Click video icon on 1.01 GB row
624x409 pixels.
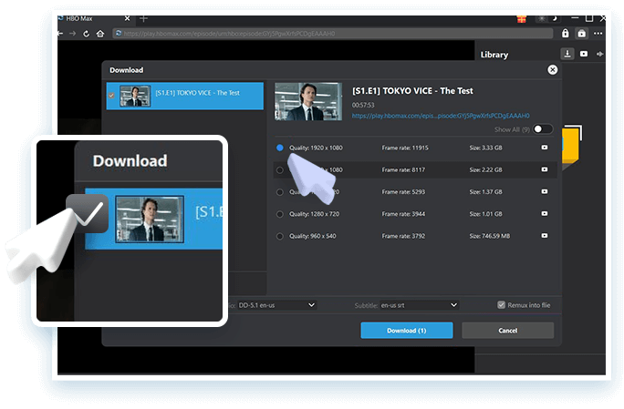(545, 214)
